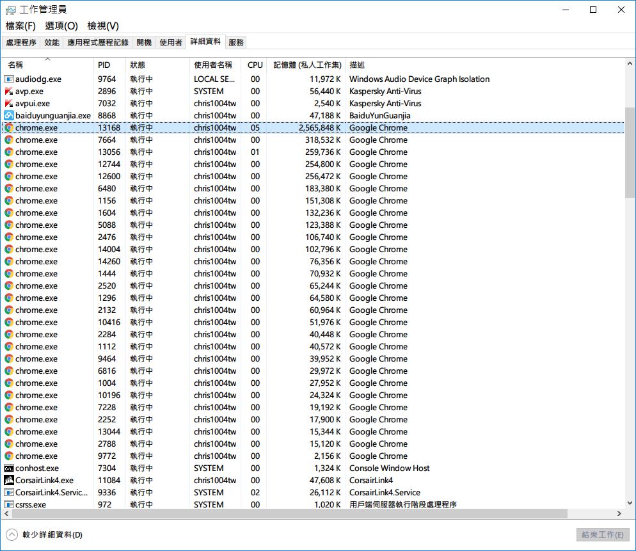
Task: Click the csrss.exe process icon
Action: pyautogui.click(x=9, y=504)
